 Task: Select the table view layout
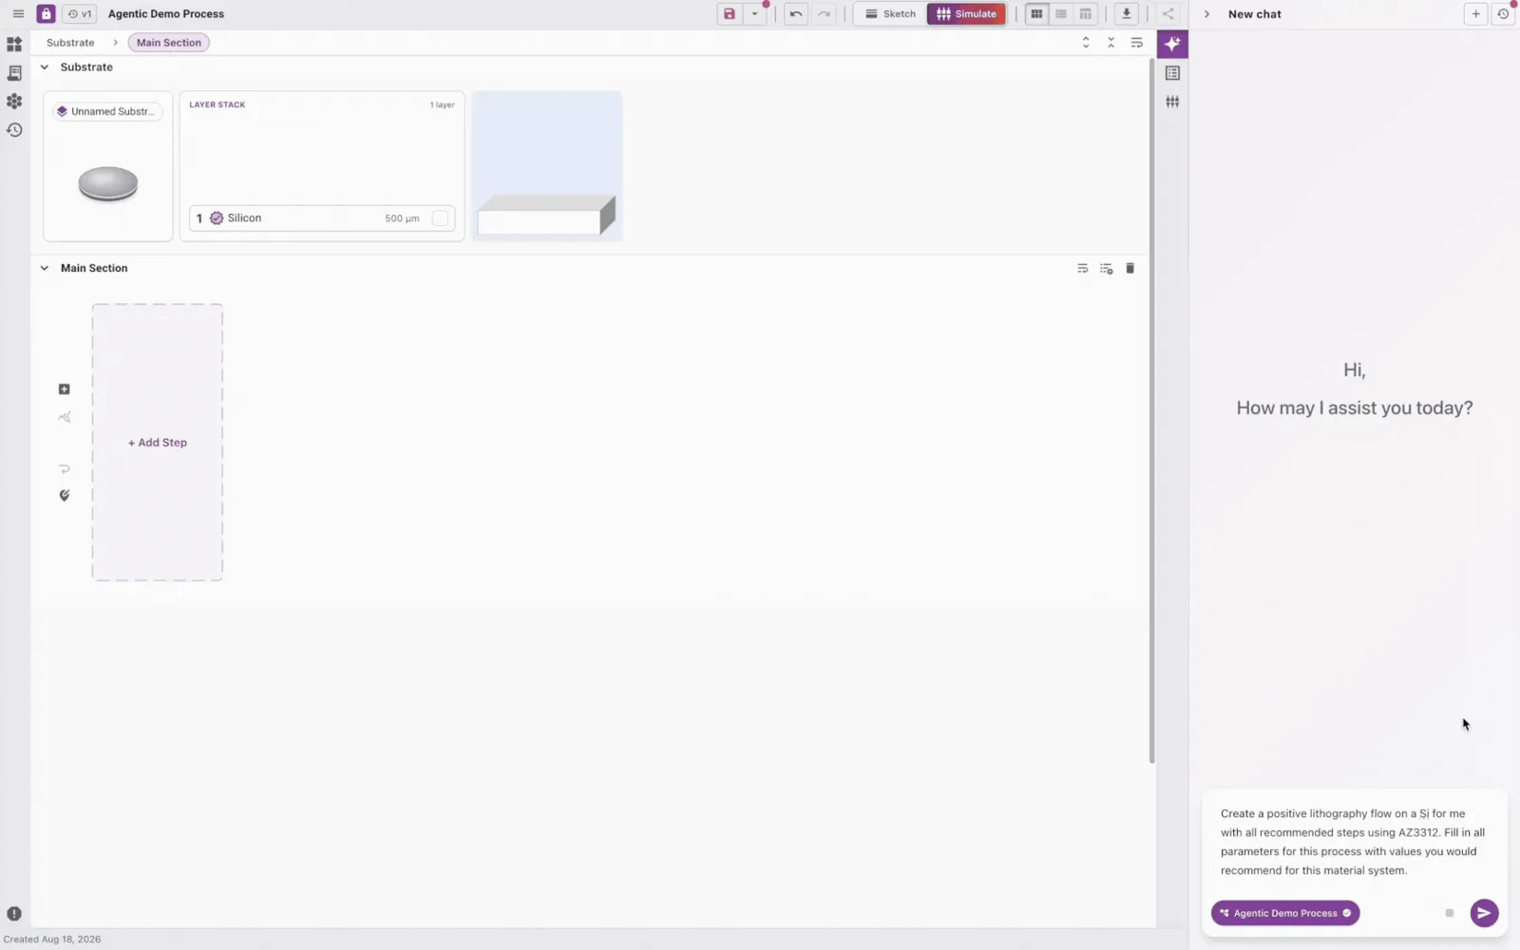(1085, 14)
